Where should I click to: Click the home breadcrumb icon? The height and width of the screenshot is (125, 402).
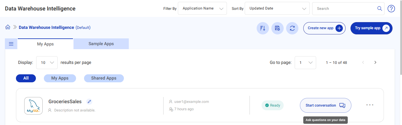pos(8,27)
